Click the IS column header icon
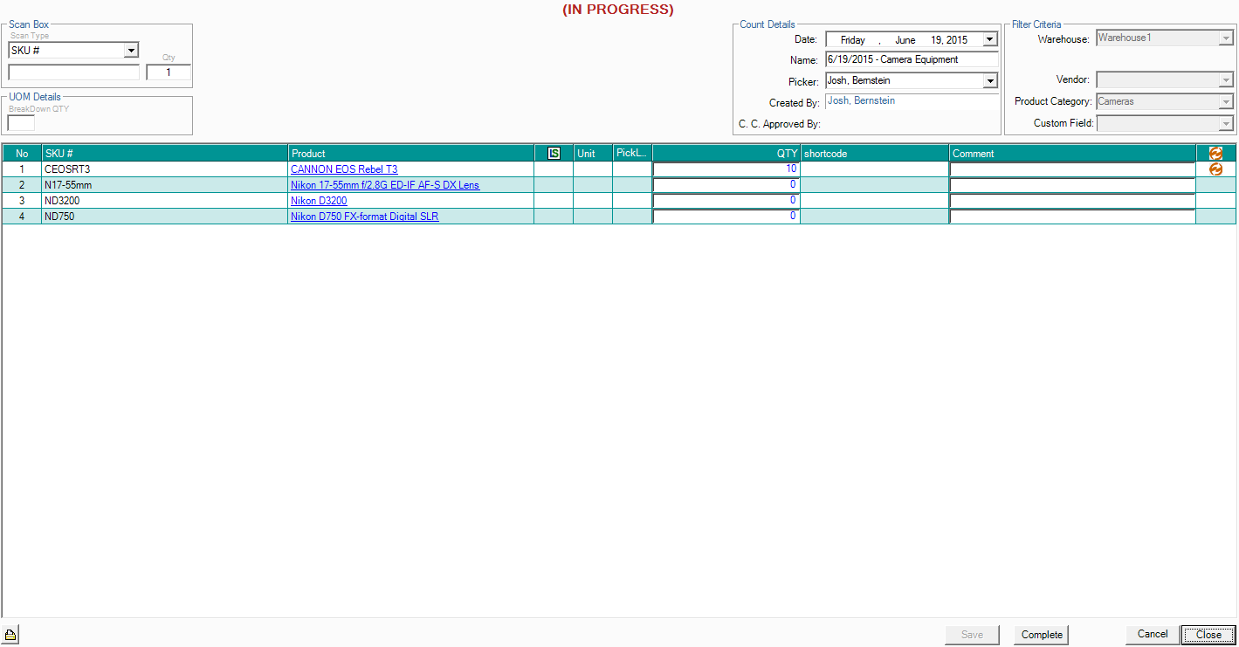Screen dimensions: 1239x647 (x=554, y=154)
